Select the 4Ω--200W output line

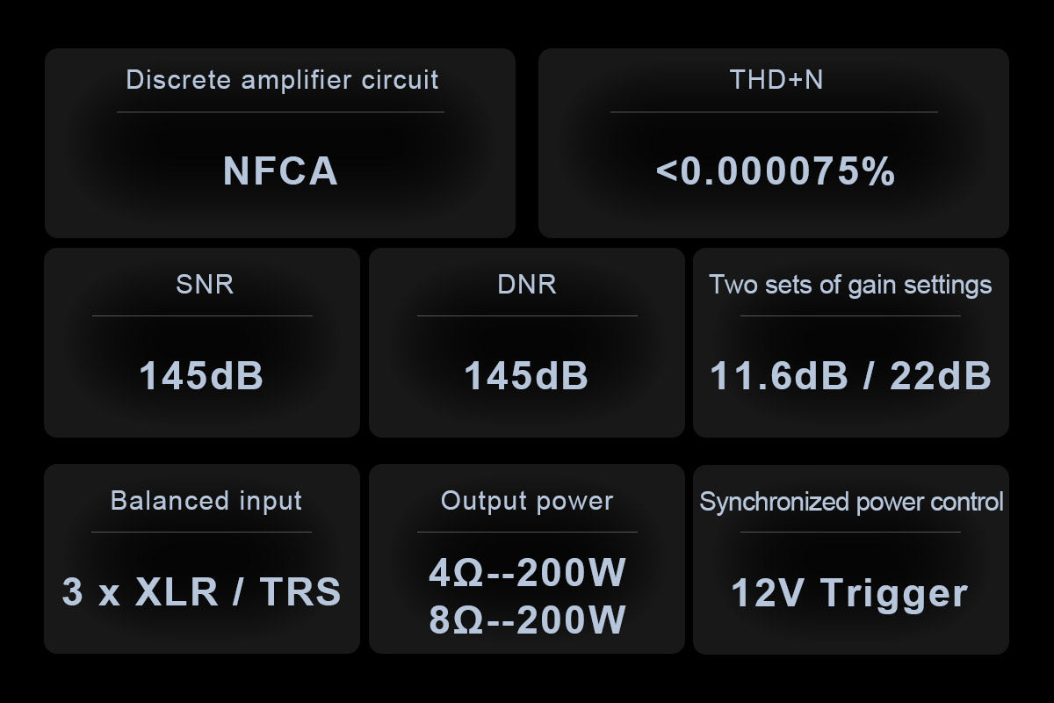(527, 573)
